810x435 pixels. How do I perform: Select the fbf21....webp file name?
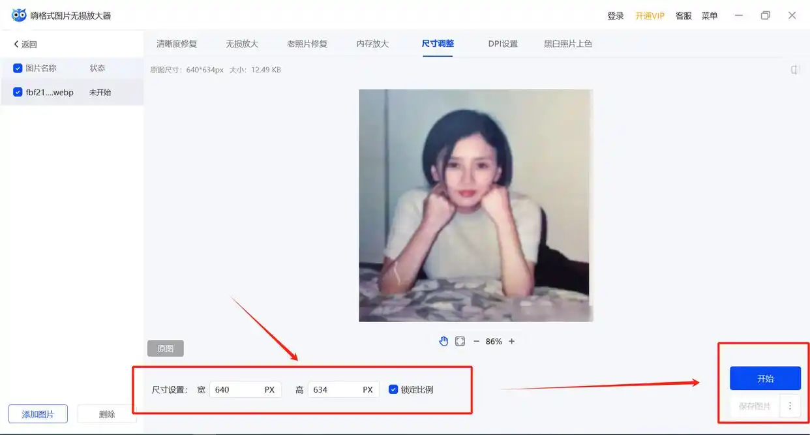[x=50, y=92]
